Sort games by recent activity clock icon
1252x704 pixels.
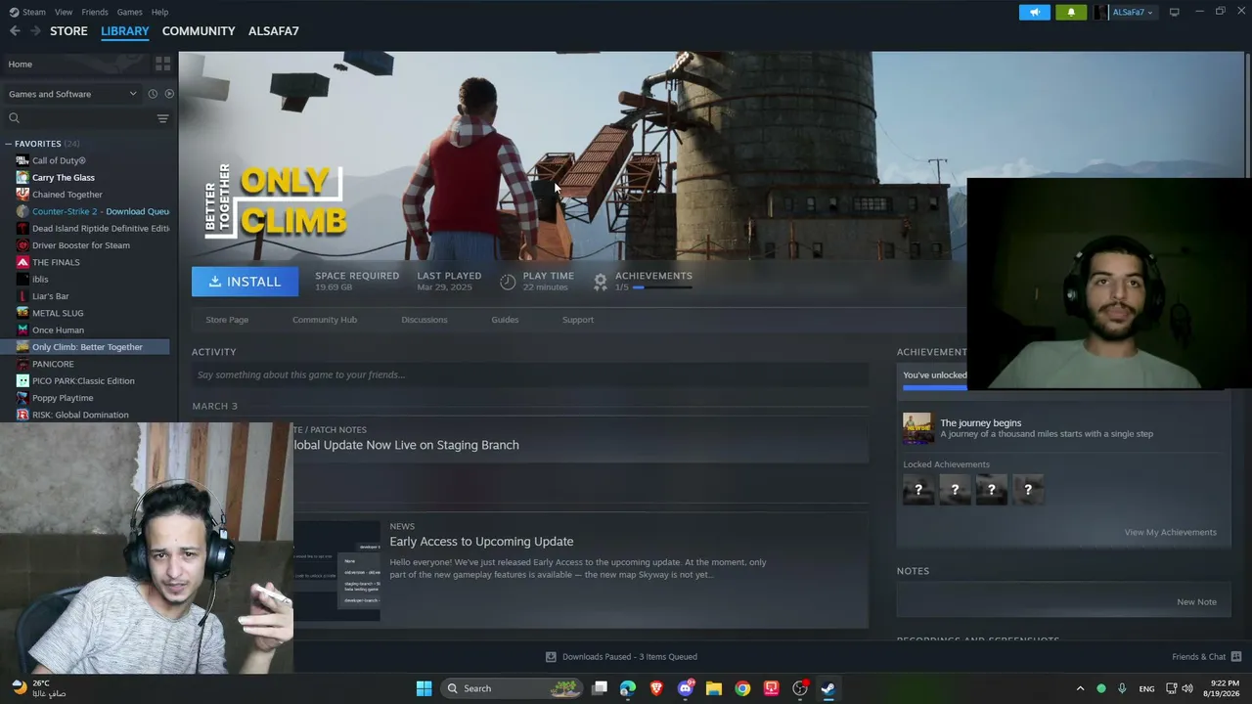click(153, 94)
